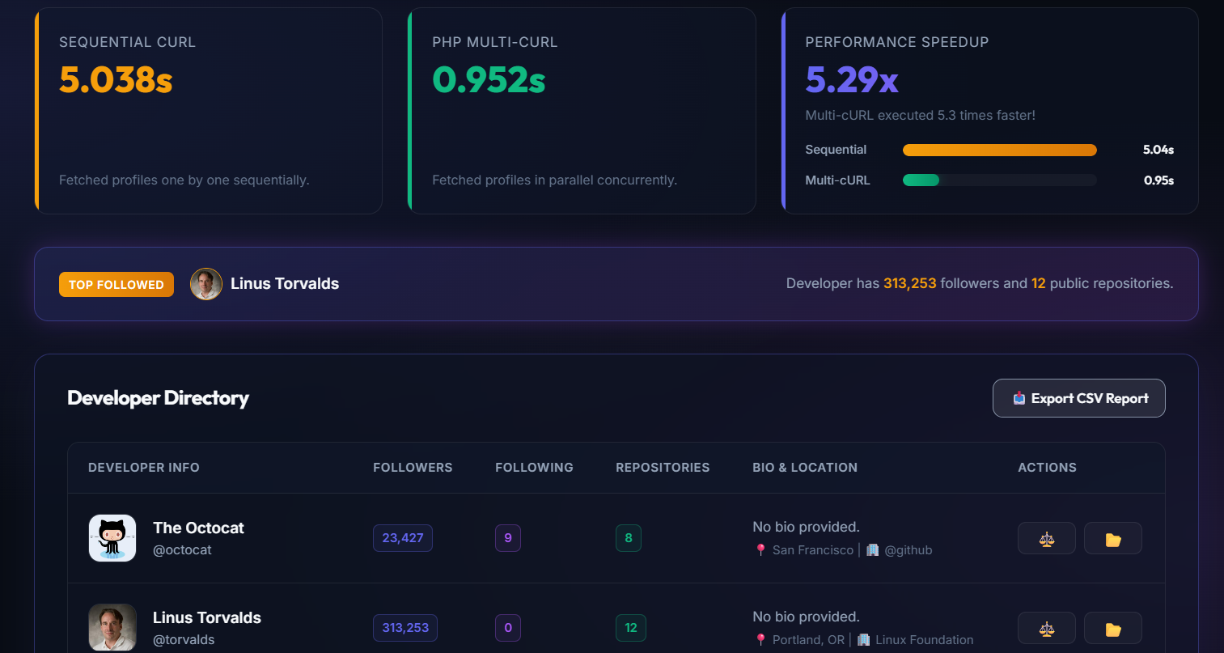Click the Portland, OR location text

point(808,640)
